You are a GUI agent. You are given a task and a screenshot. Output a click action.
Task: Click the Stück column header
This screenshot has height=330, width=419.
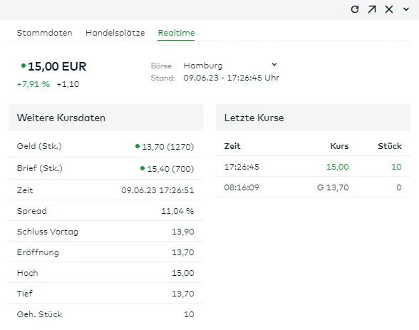point(389,146)
